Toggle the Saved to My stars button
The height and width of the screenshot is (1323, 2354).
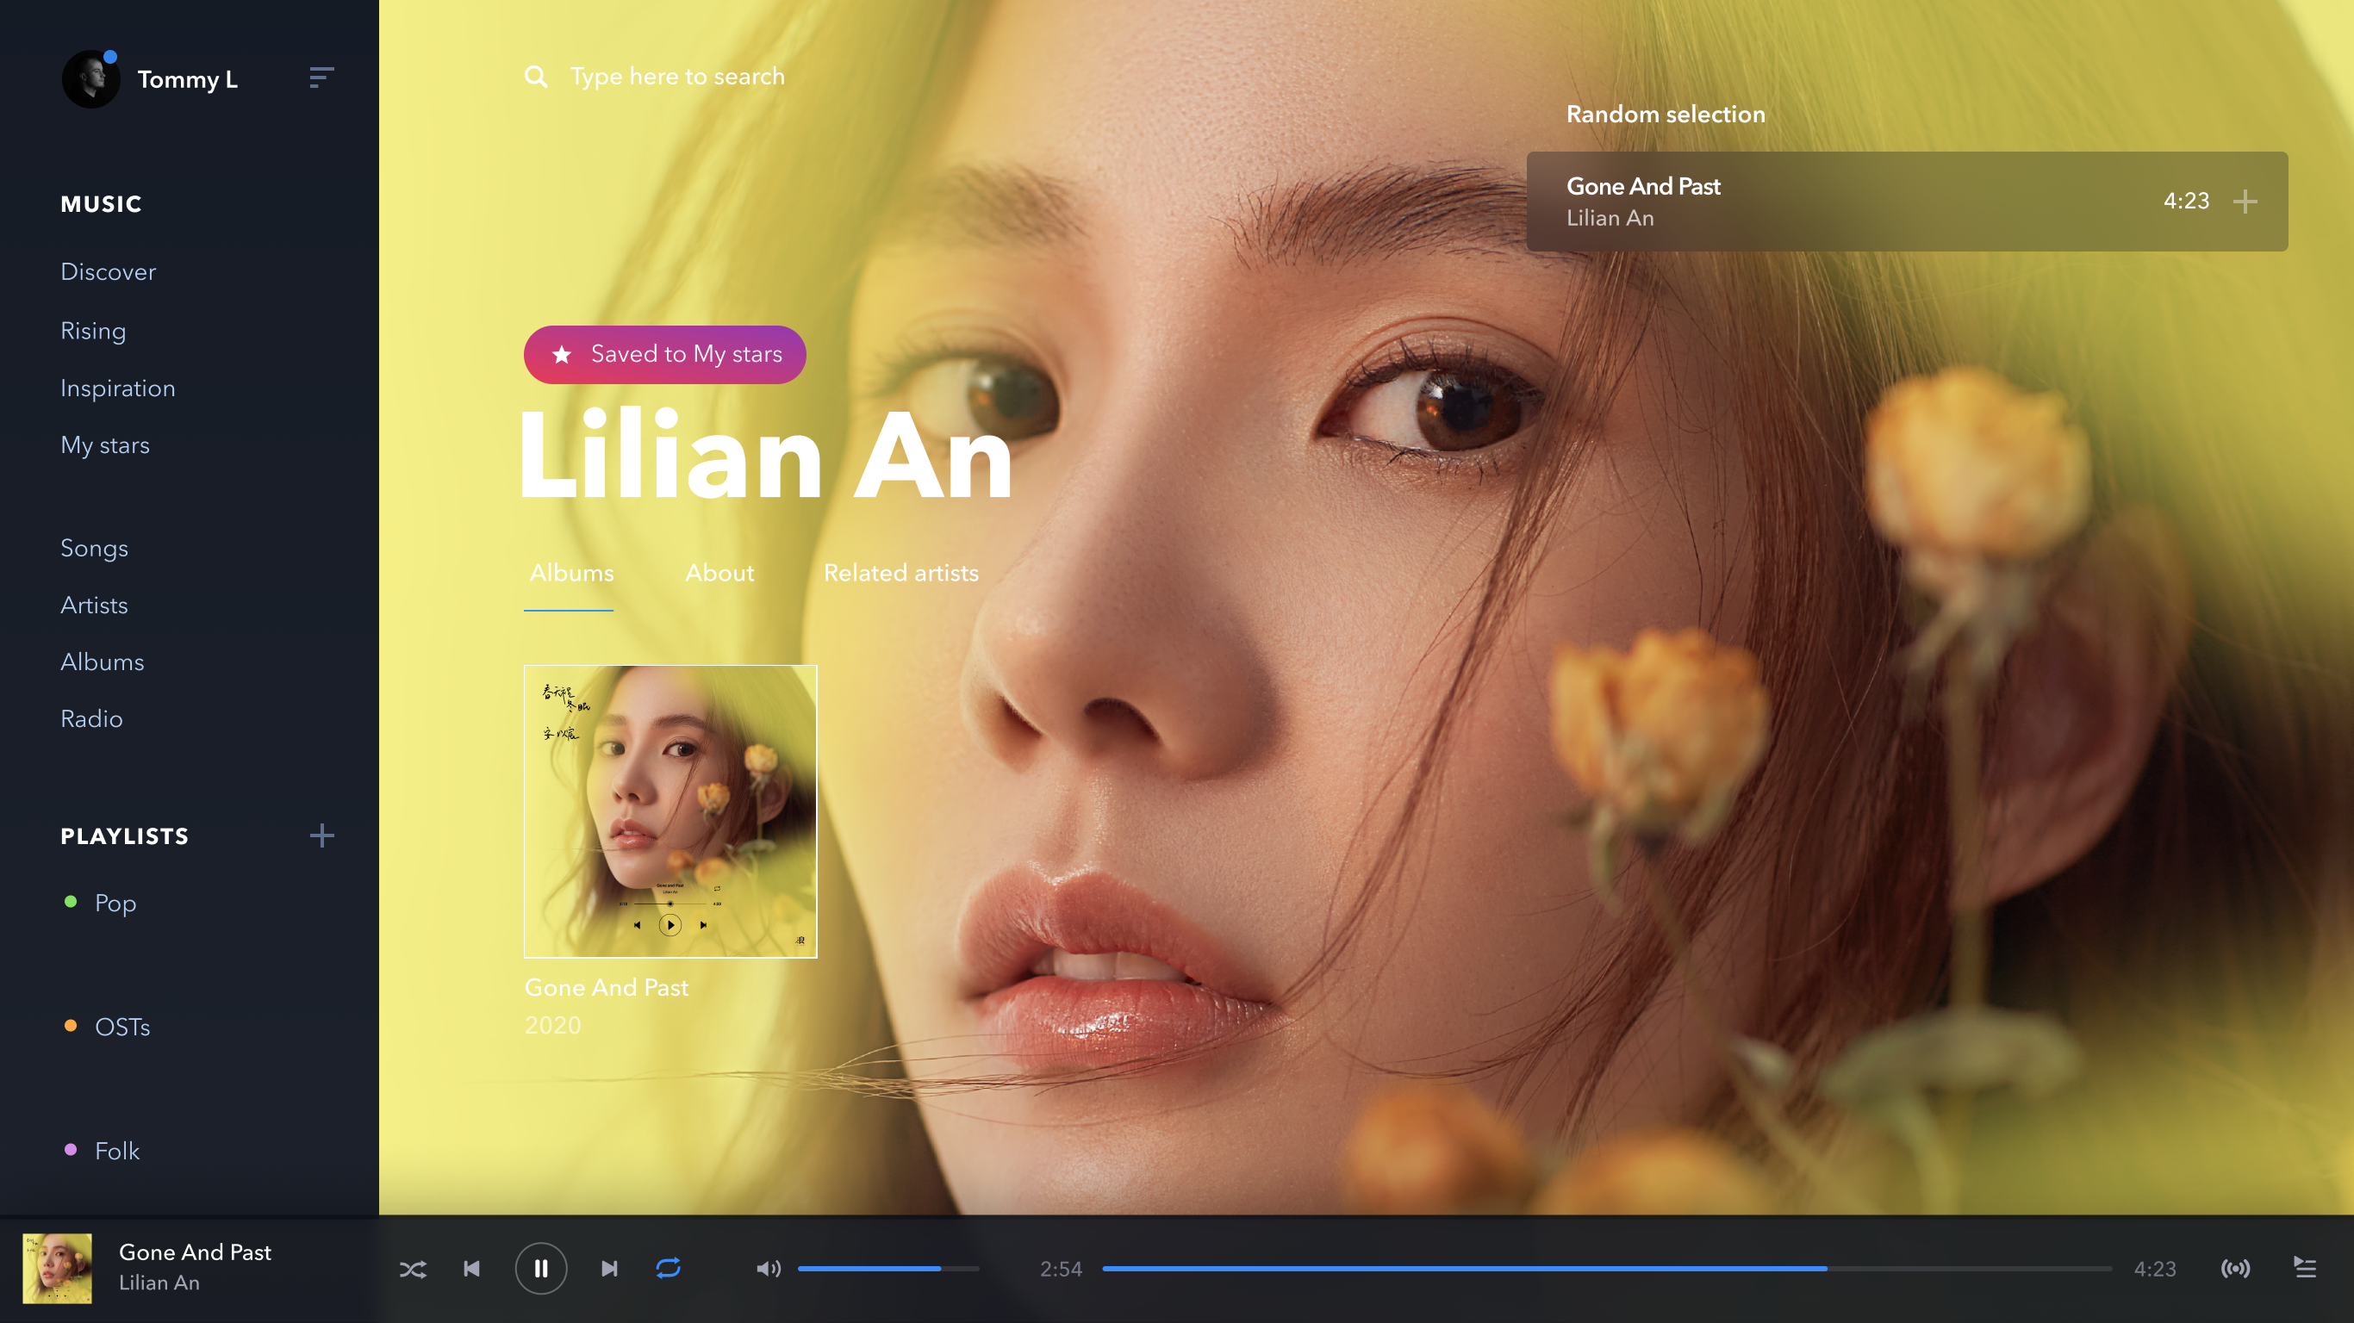click(x=664, y=355)
